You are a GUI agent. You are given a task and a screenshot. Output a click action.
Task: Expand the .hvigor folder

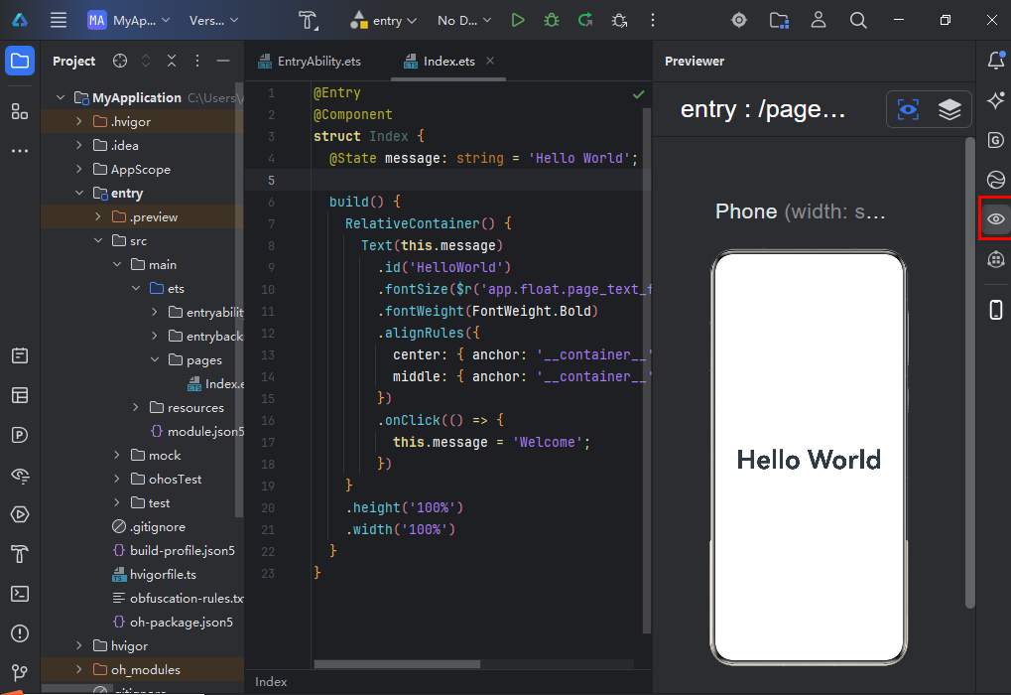point(78,122)
